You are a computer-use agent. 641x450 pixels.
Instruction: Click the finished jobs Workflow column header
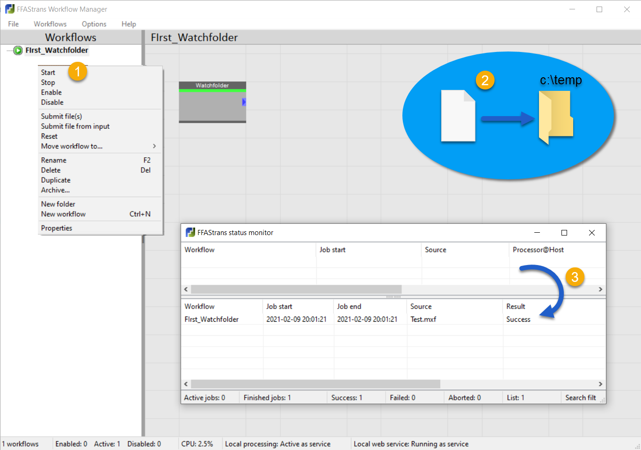(x=222, y=306)
